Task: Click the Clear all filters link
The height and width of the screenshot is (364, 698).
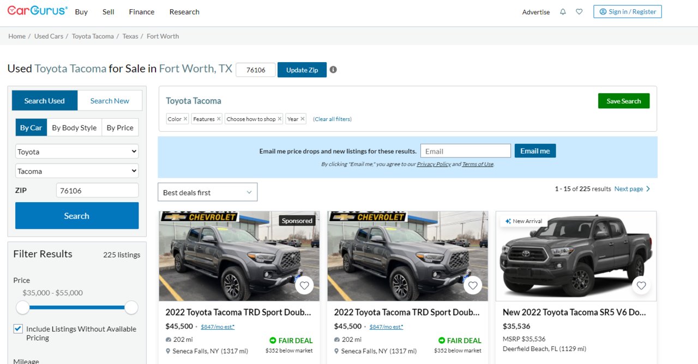Action: click(332, 119)
